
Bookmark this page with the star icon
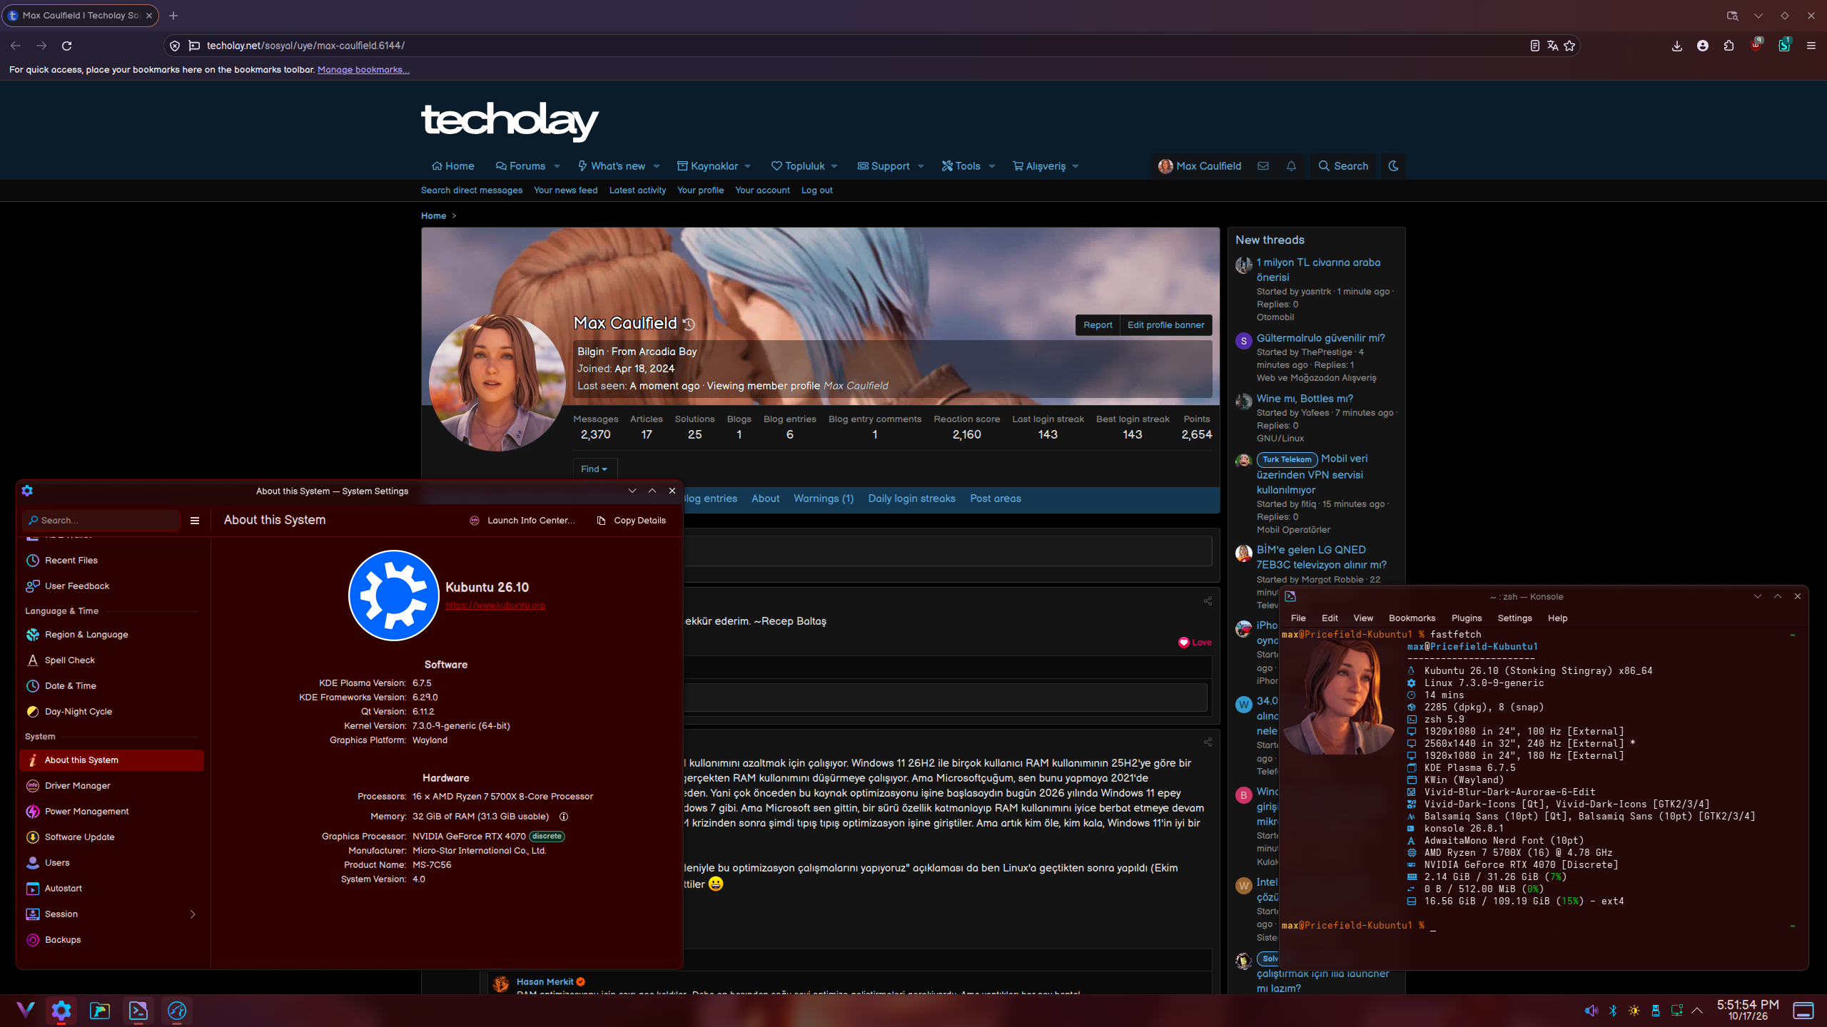click(1569, 46)
